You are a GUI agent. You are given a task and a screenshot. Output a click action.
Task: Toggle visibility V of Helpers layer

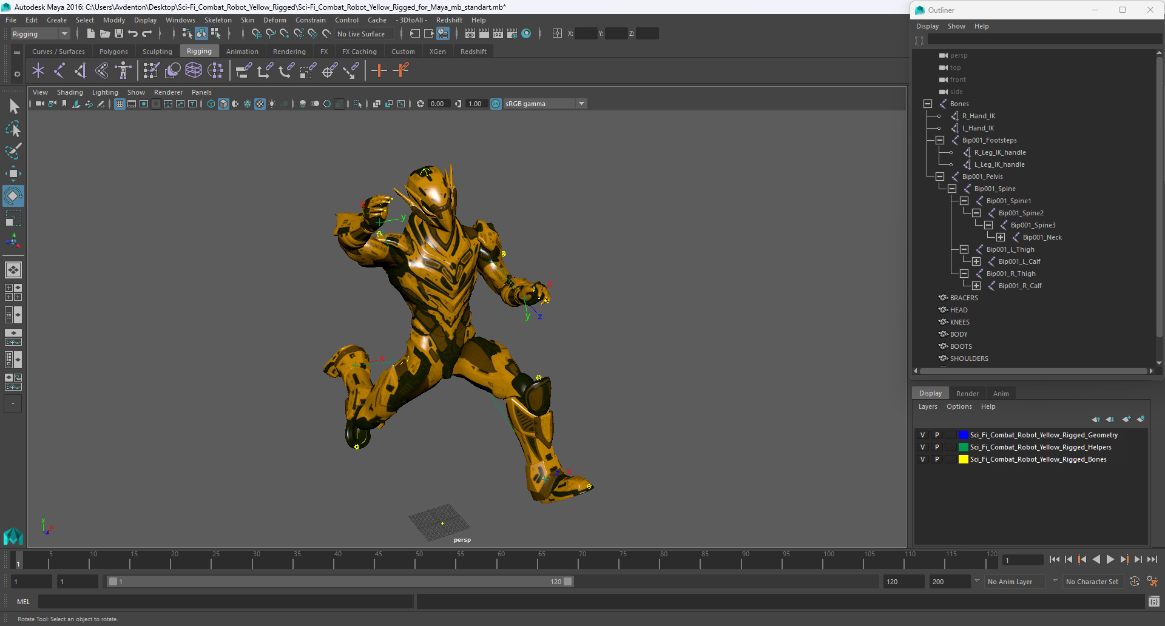(922, 447)
